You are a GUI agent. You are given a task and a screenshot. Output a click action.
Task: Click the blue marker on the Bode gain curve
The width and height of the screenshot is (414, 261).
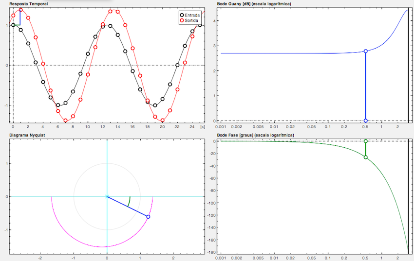pos(366,51)
